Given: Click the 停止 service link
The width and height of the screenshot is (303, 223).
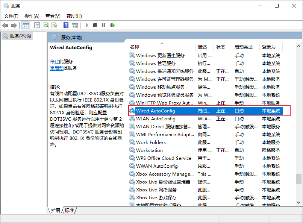Looking at the screenshot, I should click(55, 61).
